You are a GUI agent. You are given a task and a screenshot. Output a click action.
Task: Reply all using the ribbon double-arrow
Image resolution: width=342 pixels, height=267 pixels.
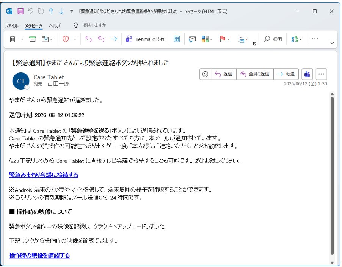(x=101, y=39)
